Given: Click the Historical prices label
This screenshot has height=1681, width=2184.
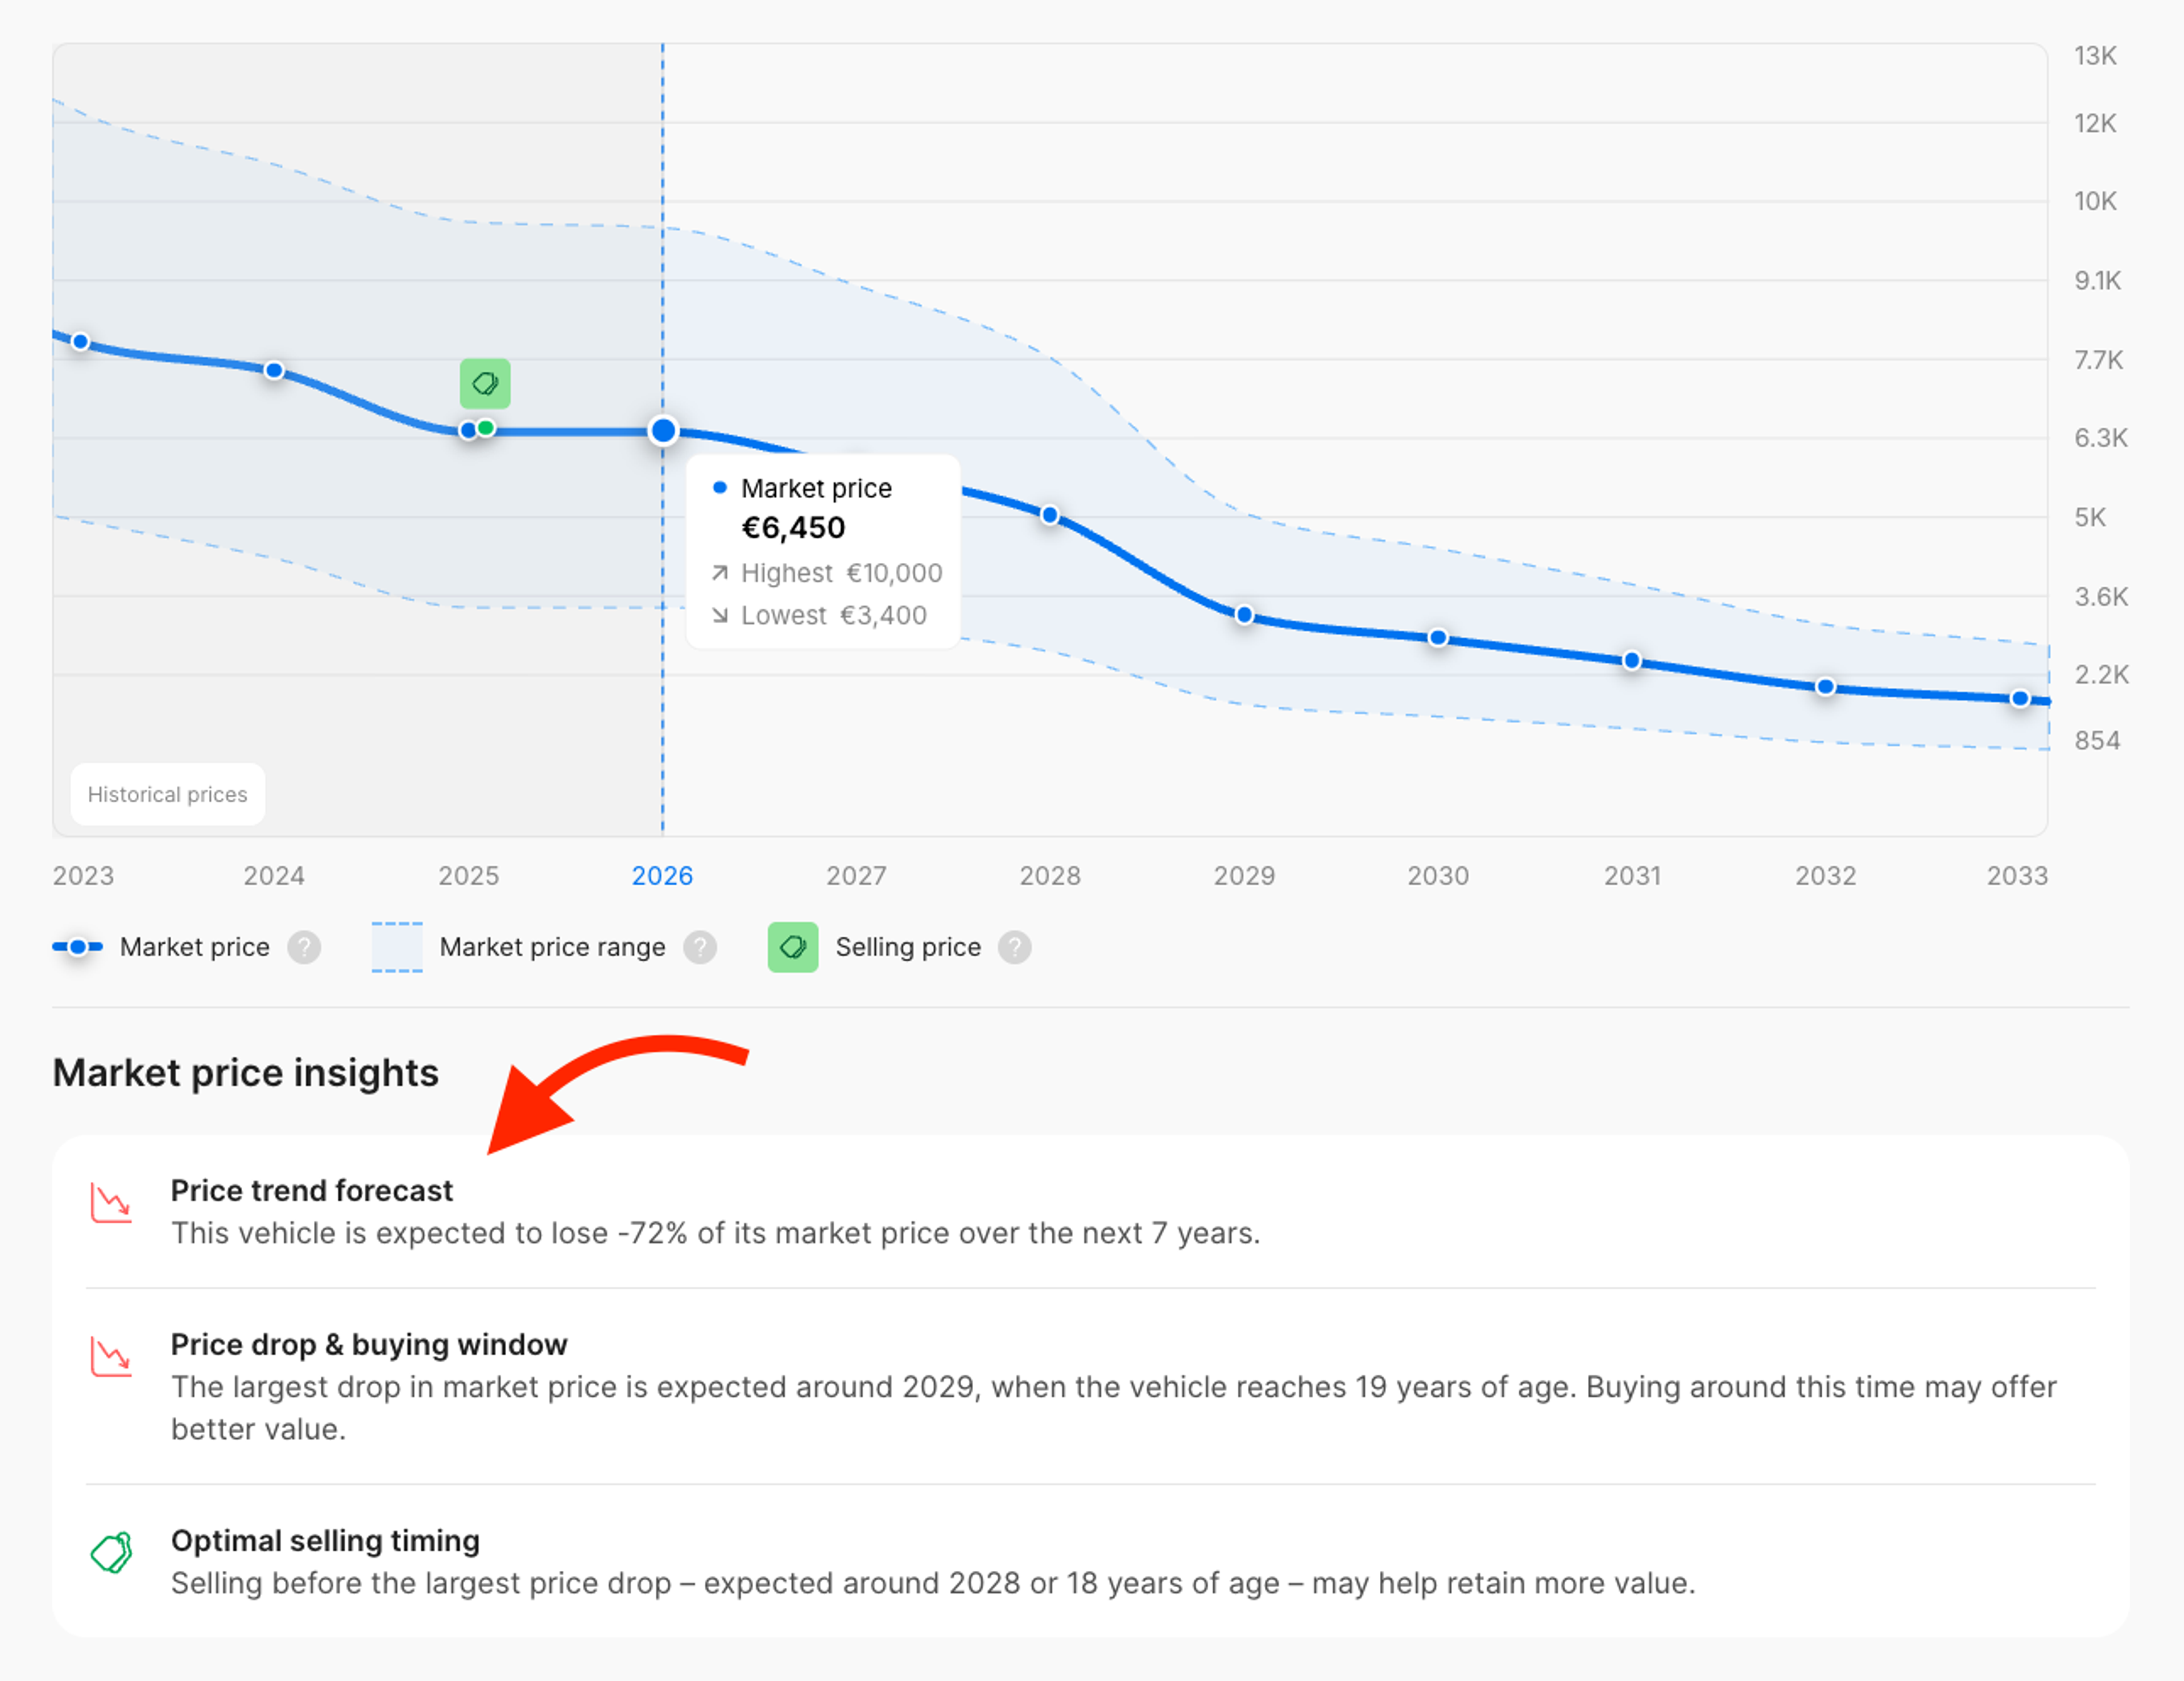Looking at the screenshot, I should click(x=167, y=795).
